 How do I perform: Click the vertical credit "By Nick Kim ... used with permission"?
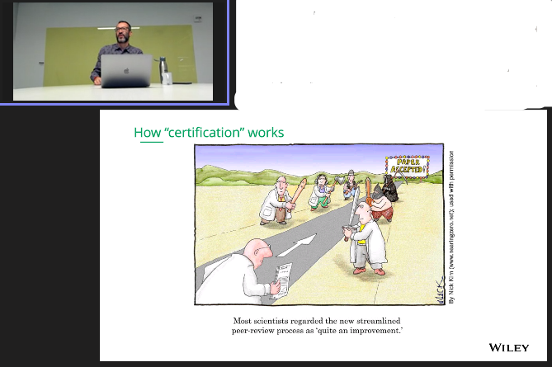451,228
